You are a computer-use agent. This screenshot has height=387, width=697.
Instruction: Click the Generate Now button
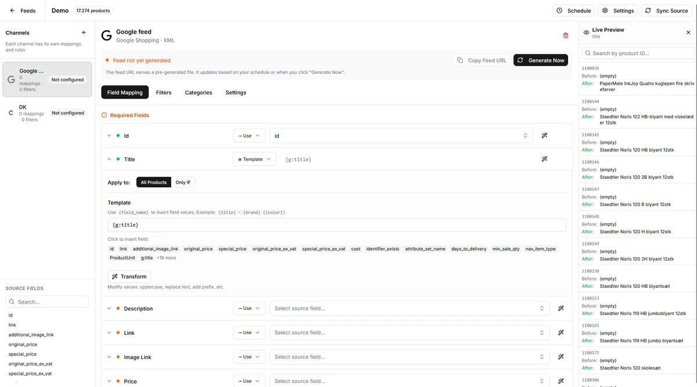[x=540, y=60]
